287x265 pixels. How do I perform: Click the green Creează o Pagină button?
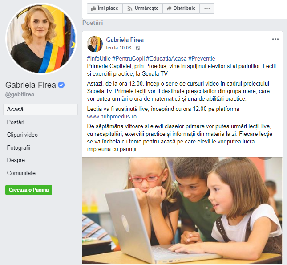[29, 190]
